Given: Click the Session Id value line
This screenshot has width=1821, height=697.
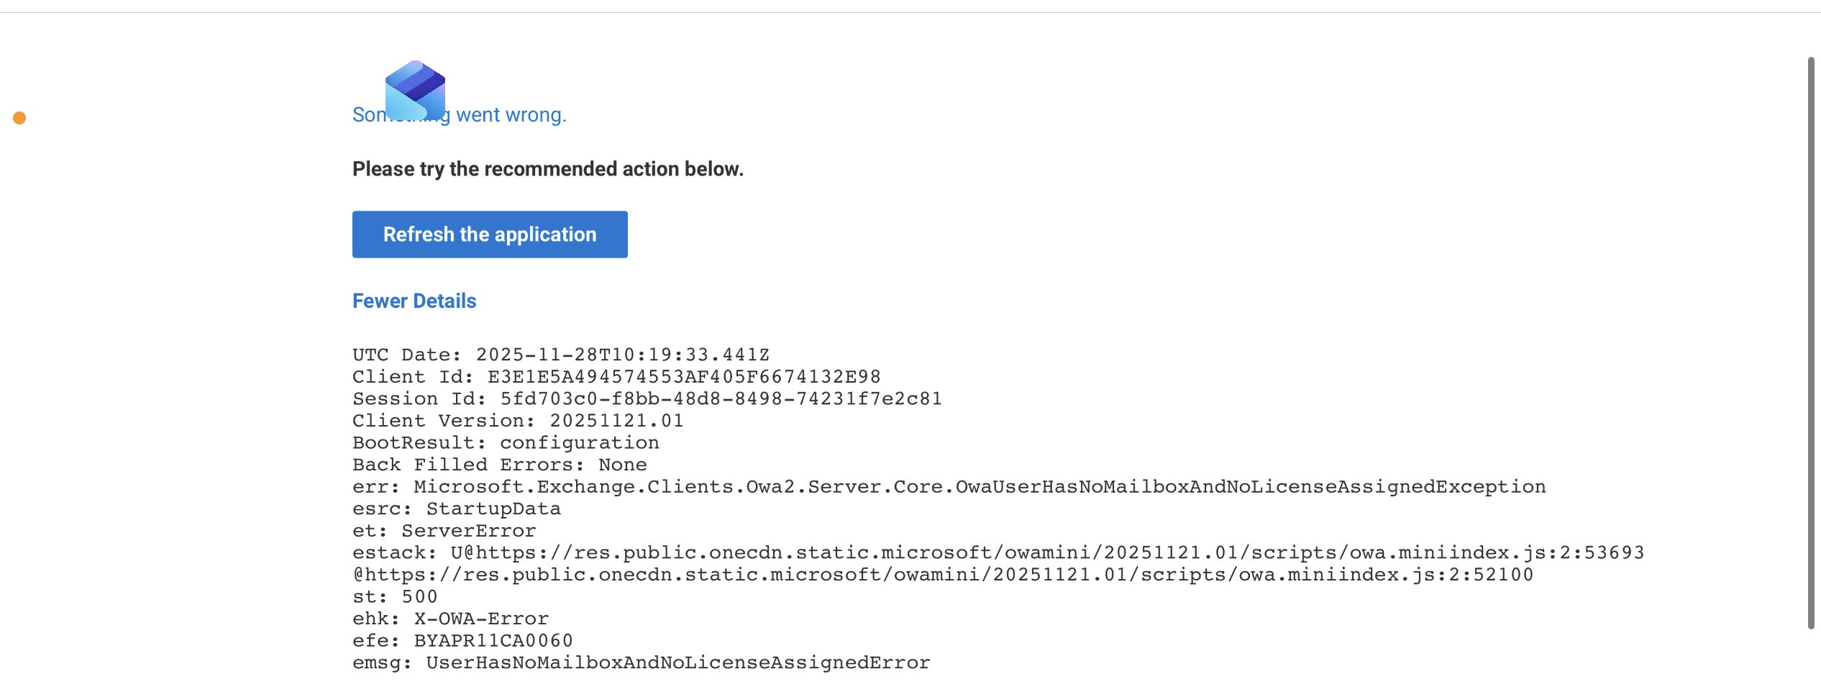Looking at the screenshot, I should [x=647, y=398].
